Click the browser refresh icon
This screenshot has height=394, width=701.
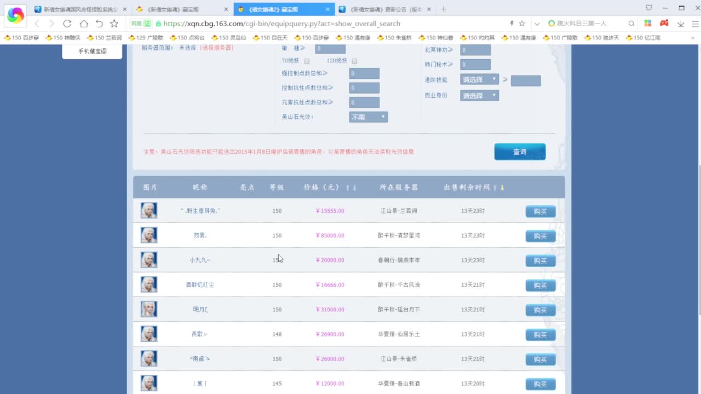67,24
